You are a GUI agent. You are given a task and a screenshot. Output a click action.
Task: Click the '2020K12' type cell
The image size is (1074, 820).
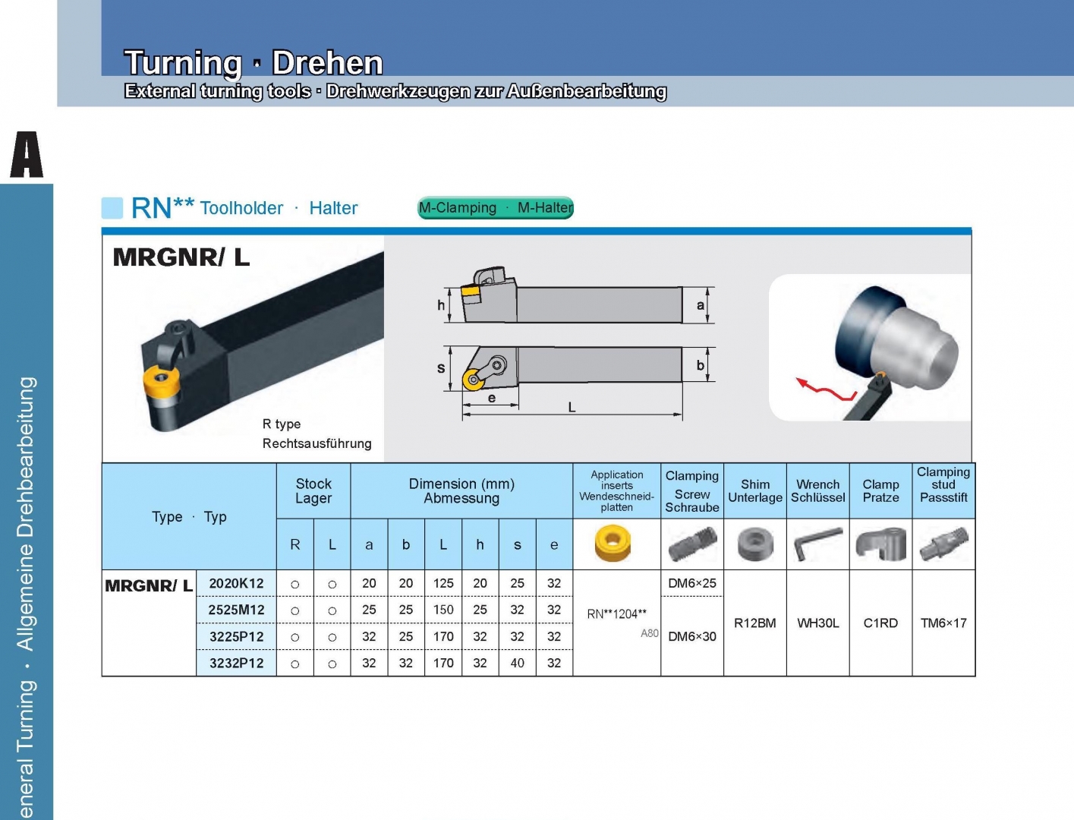click(x=237, y=583)
